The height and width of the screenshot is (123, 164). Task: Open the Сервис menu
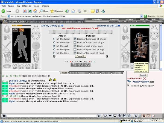(36, 6)
